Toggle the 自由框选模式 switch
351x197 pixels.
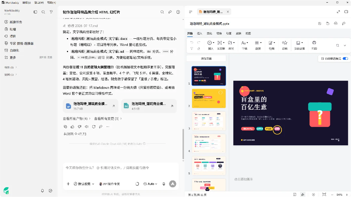345,59
